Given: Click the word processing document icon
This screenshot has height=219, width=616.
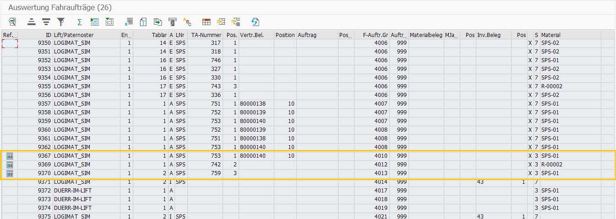Looking at the screenshot, I should [143, 21].
